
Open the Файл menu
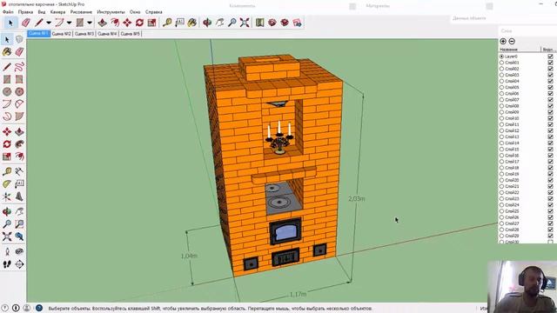click(8, 12)
